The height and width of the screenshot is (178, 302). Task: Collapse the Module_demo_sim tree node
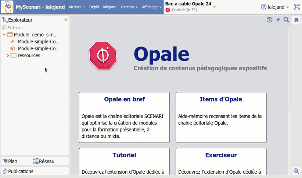click(4, 34)
